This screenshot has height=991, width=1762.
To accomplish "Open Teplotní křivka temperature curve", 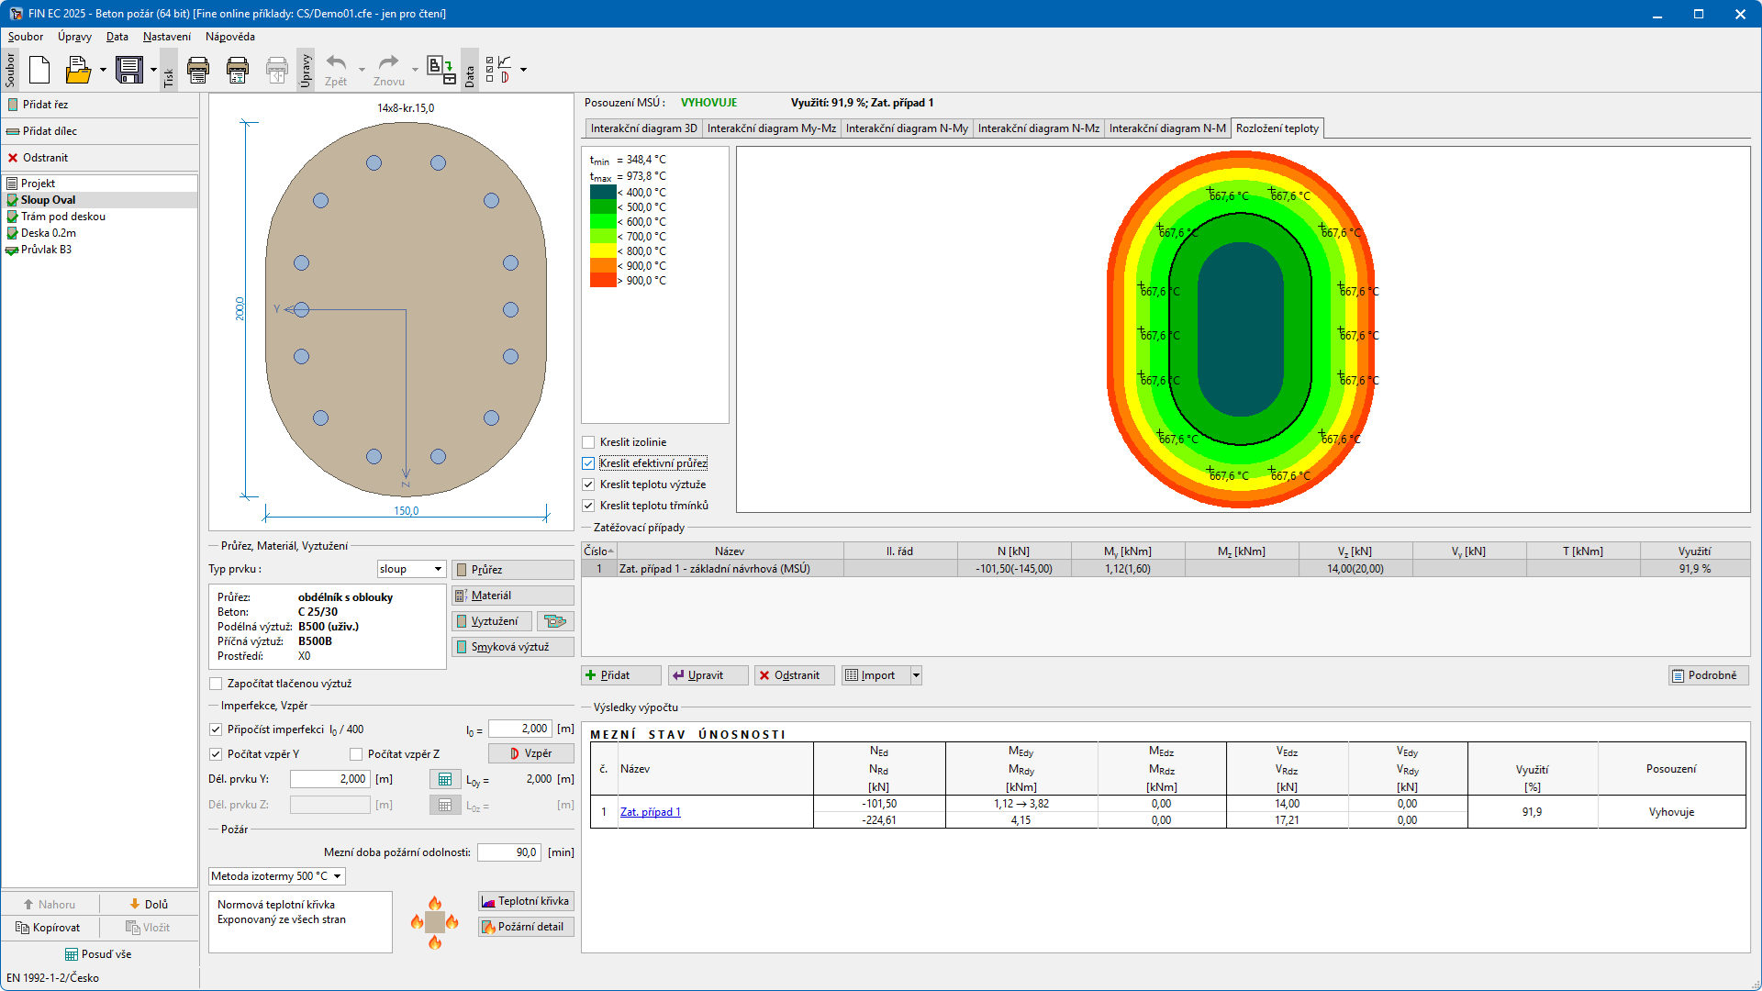I will pos(526,901).
